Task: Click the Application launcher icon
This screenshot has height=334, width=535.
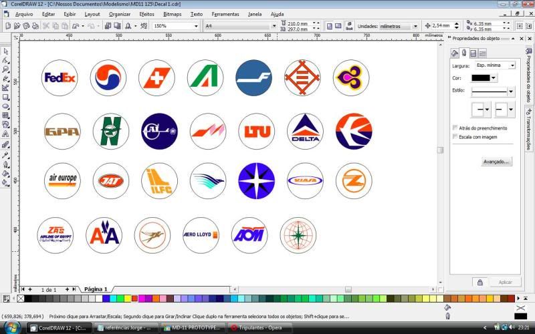Action: point(128,26)
